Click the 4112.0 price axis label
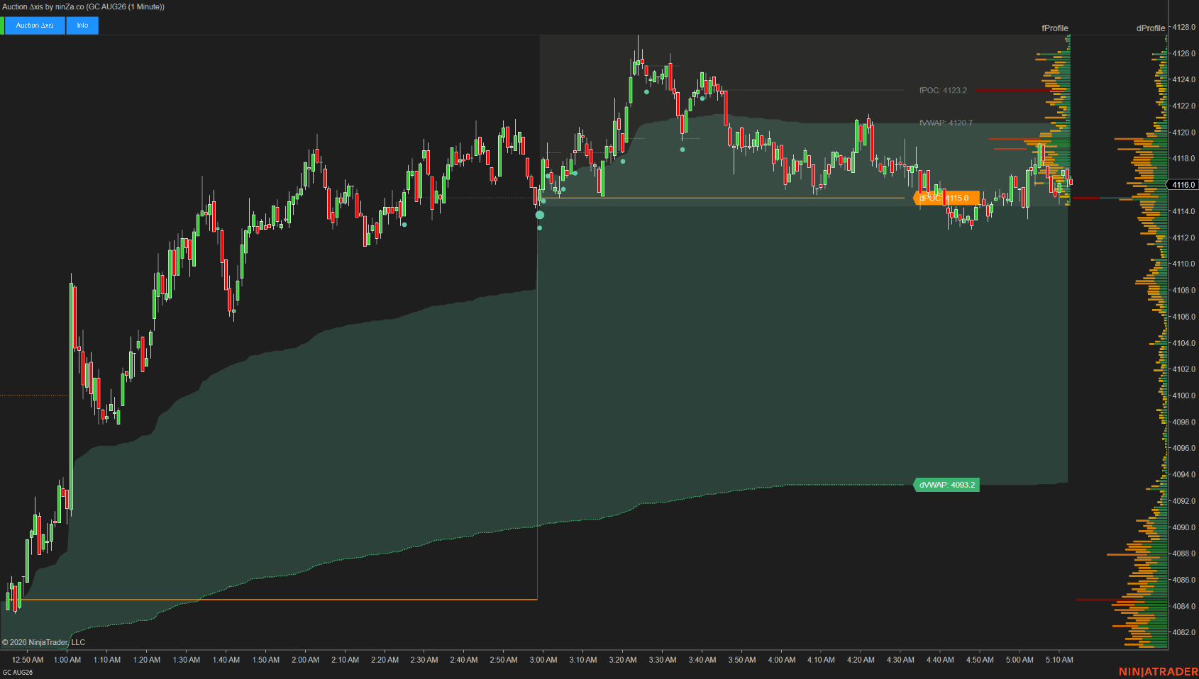This screenshot has height=679, width=1199. click(x=1184, y=237)
